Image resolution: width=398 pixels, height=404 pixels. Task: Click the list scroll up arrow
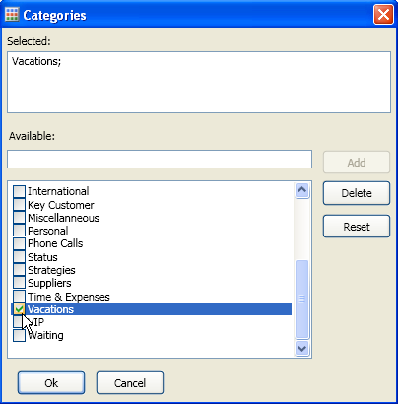(x=301, y=190)
